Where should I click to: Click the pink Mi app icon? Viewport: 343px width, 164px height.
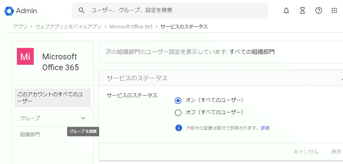pos(25,56)
